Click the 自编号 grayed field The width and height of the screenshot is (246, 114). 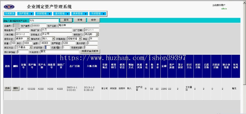coord(16,25)
